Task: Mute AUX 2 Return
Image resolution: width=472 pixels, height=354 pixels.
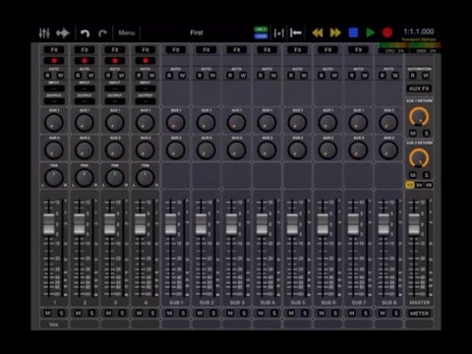Action: coord(413,175)
